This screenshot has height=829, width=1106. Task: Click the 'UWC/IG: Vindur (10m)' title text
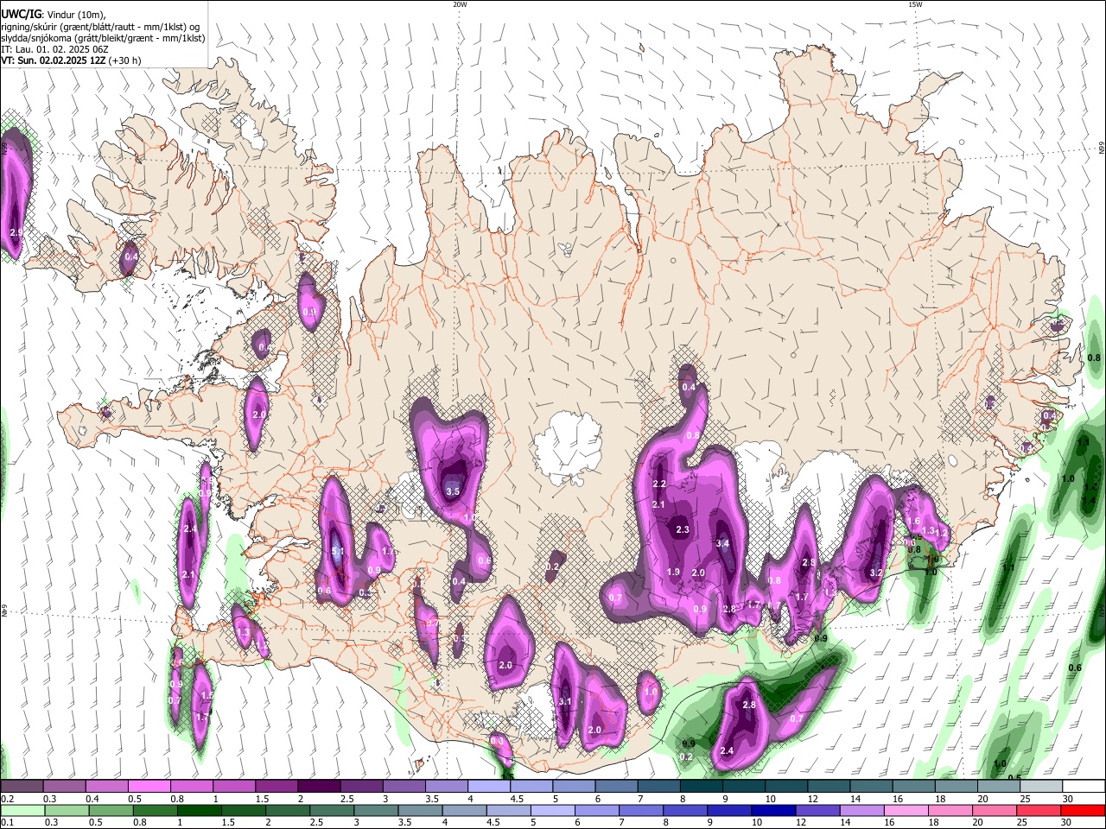pyautogui.click(x=54, y=14)
